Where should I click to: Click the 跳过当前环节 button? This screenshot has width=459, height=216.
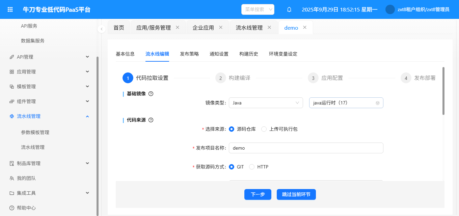(296, 194)
